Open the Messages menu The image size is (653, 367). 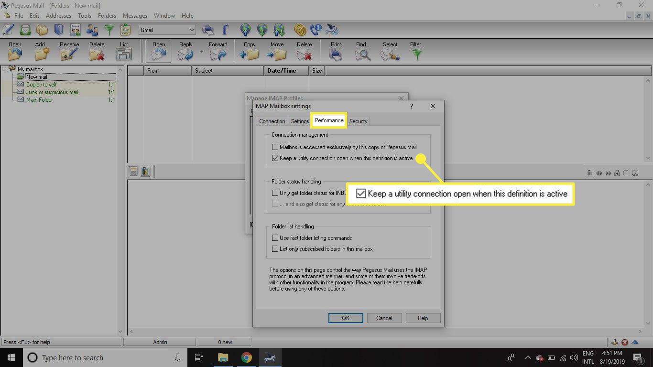click(x=135, y=16)
